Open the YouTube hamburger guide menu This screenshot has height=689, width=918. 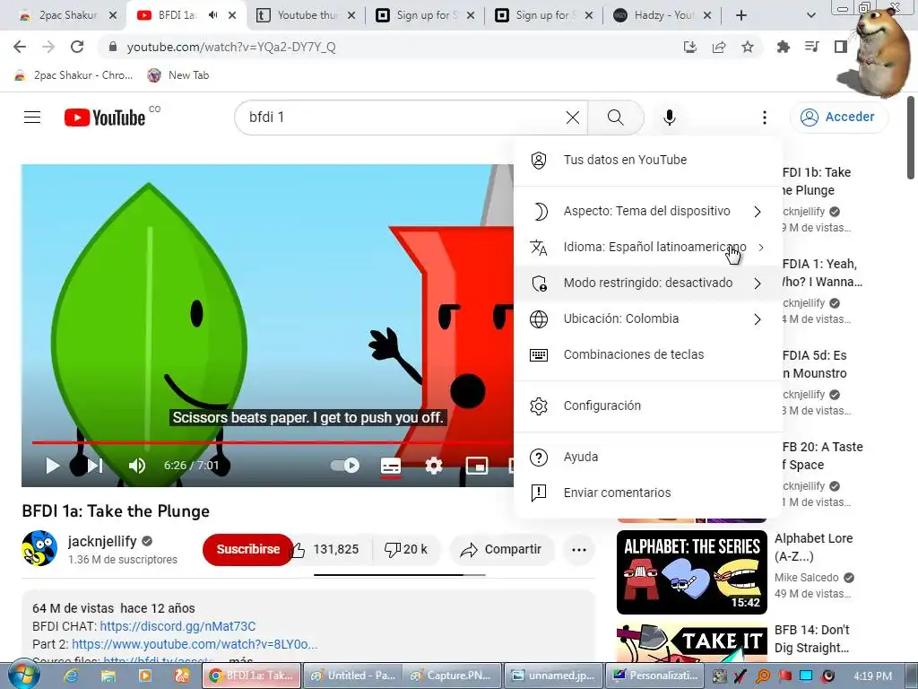(x=32, y=118)
